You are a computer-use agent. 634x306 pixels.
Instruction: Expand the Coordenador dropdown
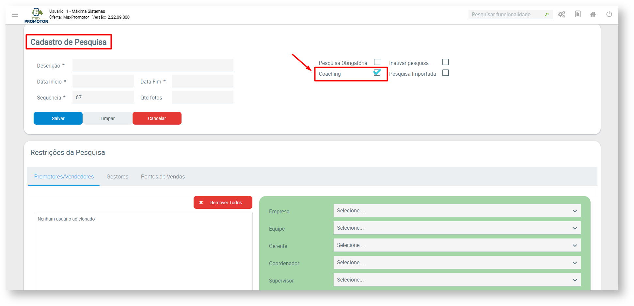[x=457, y=263]
